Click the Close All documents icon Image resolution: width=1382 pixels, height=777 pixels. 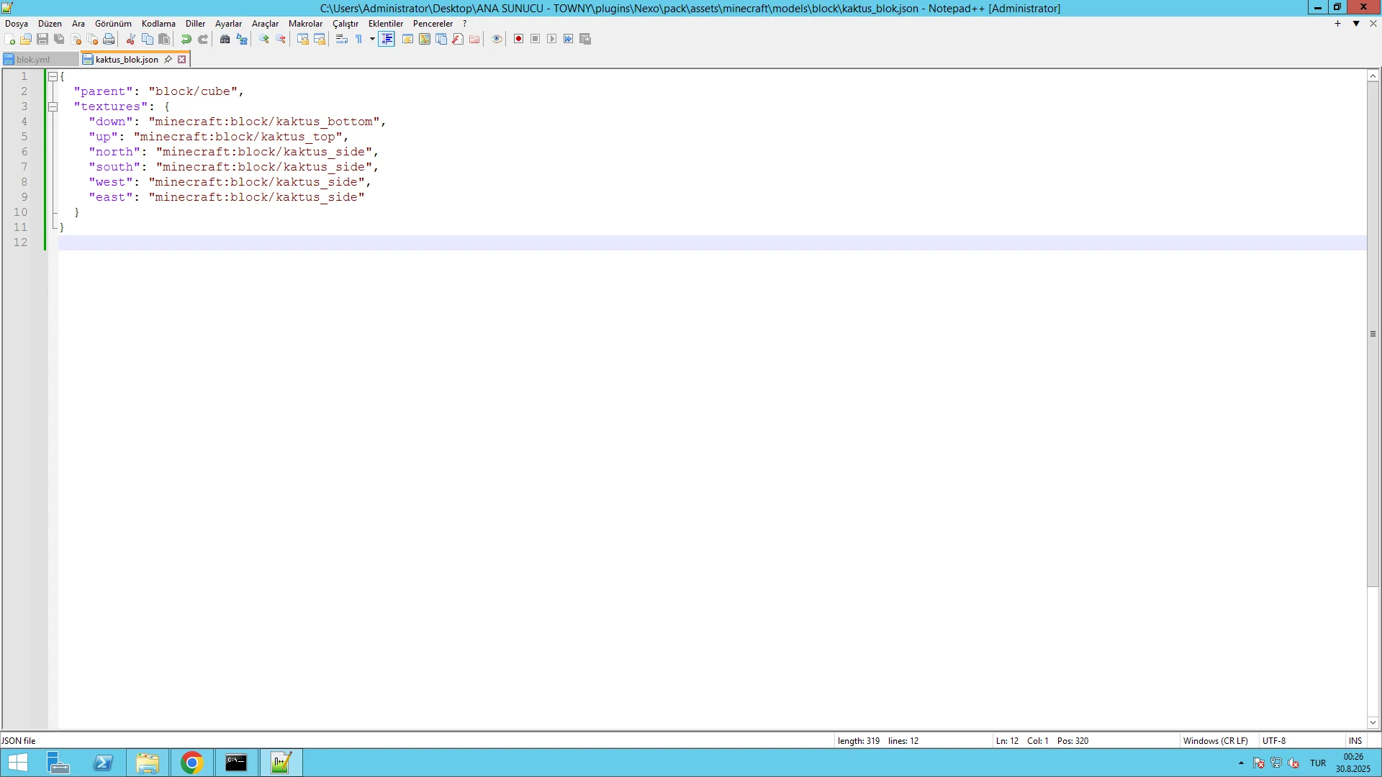[x=92, y=39]
